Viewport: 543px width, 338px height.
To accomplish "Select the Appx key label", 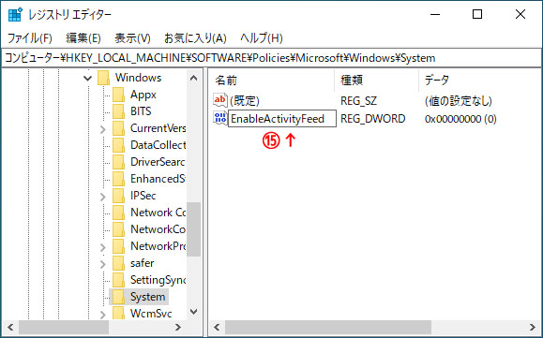I will pos(143,95).
